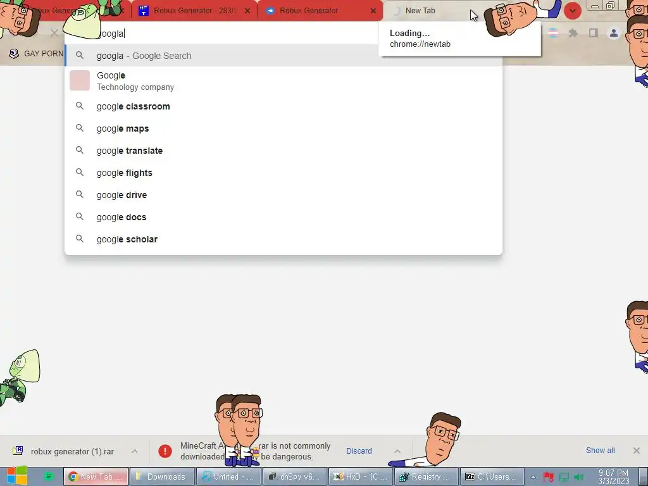
Task: Discard the dangerous MineCraft download
Action: click(x=359, y=451)
